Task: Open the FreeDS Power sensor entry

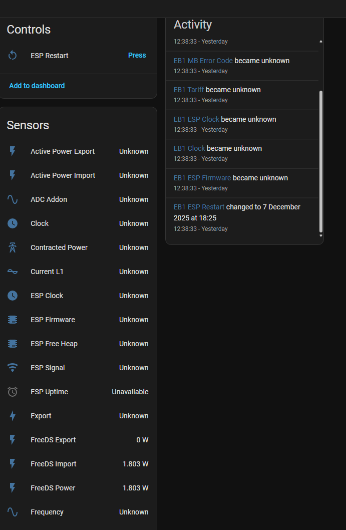Action: coord(78,488)
